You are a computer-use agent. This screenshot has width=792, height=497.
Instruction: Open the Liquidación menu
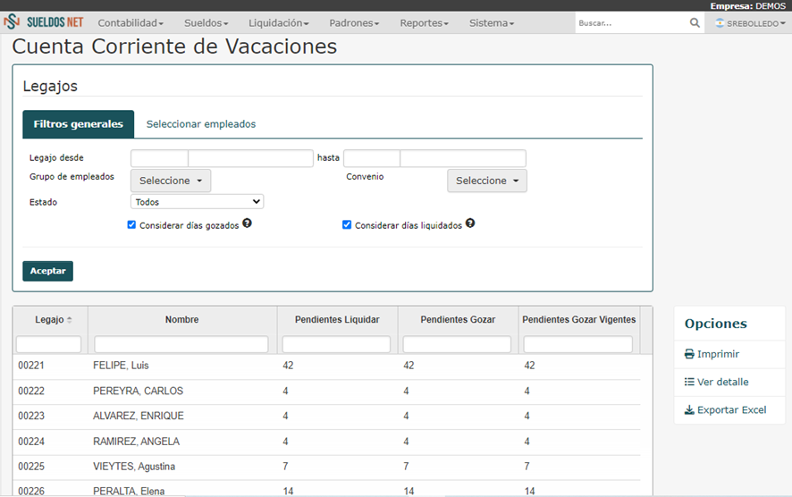[278, 22]
